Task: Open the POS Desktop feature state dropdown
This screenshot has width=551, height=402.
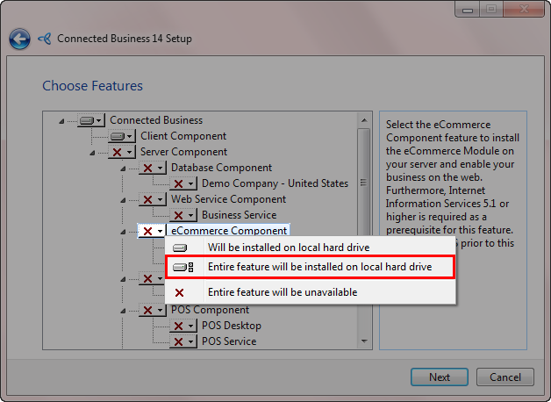Action: pyautogui.click(x=182, y=327)
